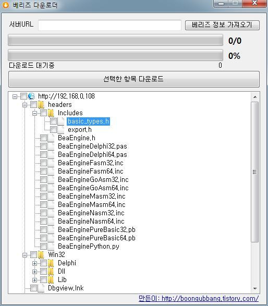Click the headers folder icon

(41, 105)
